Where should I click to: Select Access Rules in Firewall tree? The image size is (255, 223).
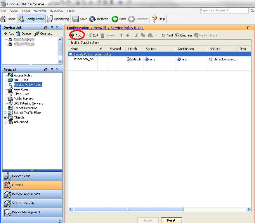23,75
